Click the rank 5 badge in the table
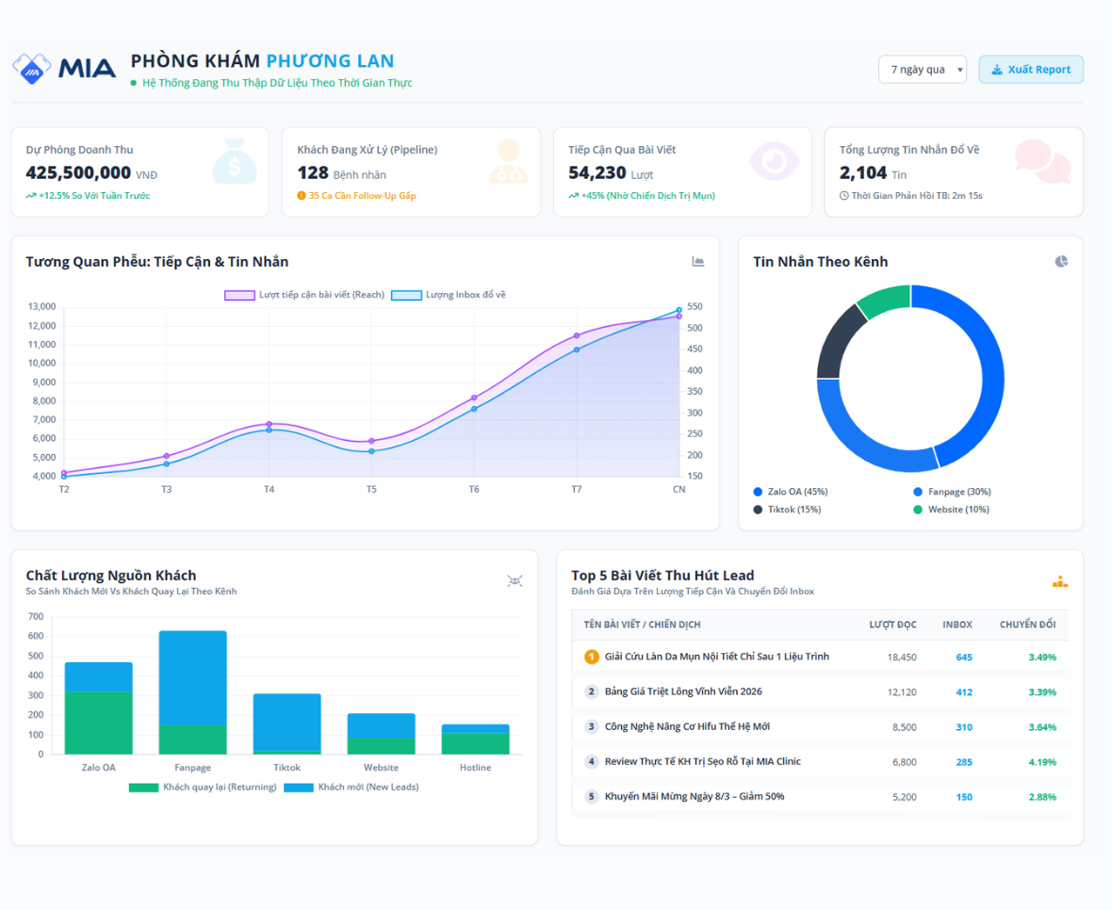1112x910 pixels. [592, 797]
